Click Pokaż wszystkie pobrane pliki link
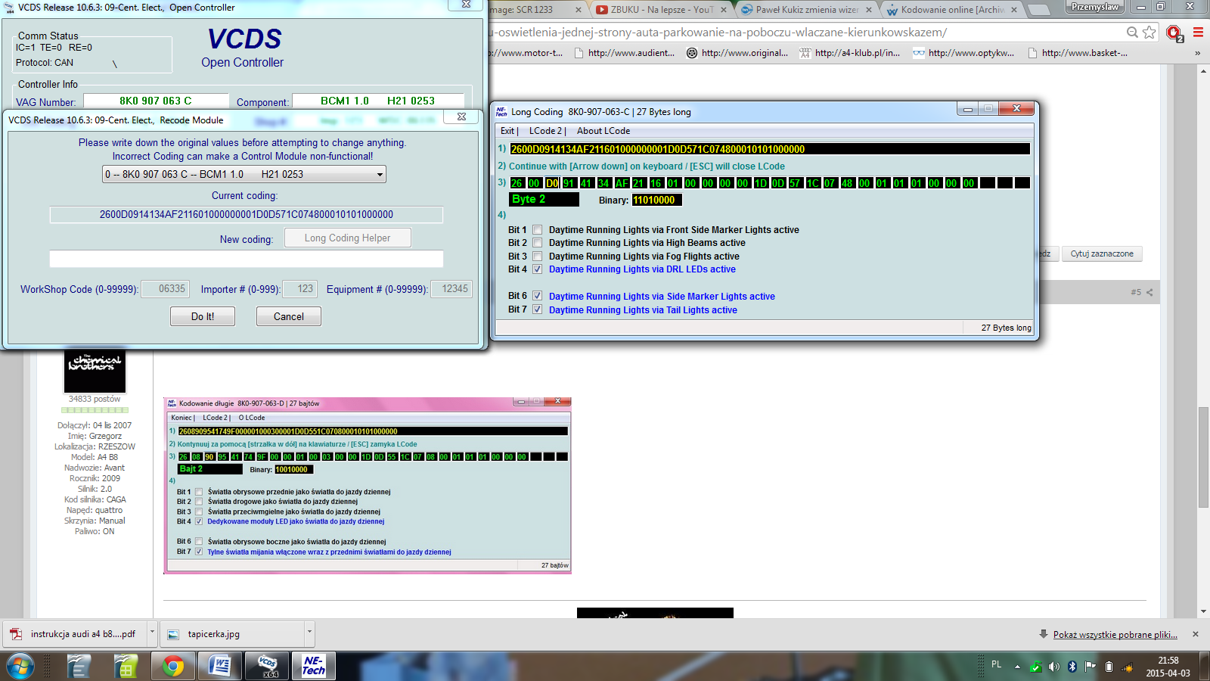The height and width of the screenshot is (681, 1210). point(1115,634)
